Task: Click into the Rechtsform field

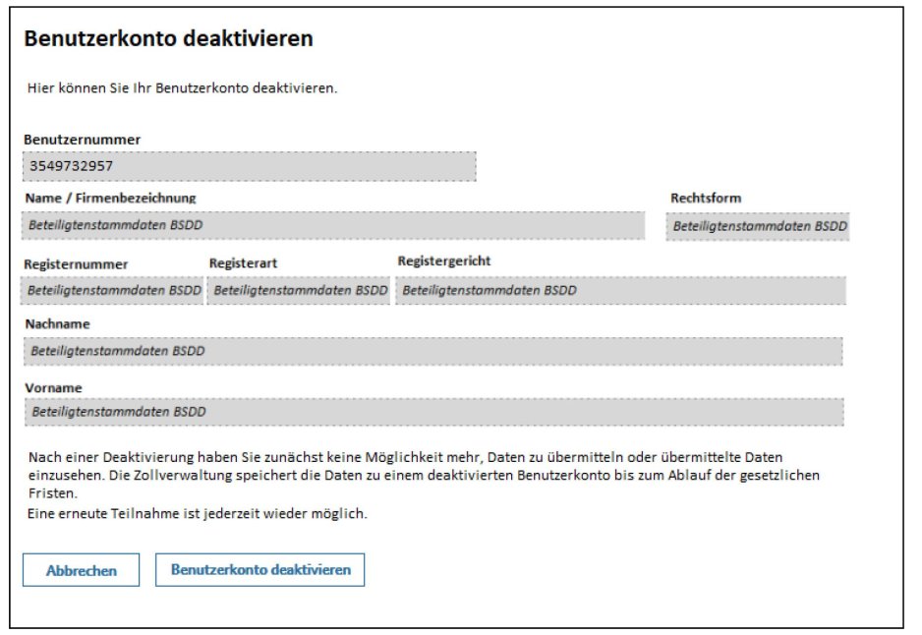Action: 757,226
